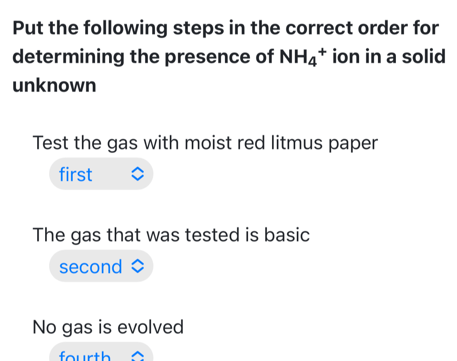
Task: Change the order for 'No gas is evolved'
Action: pos(101,355)
